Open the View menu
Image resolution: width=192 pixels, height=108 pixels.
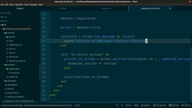[x=12, y=5]
